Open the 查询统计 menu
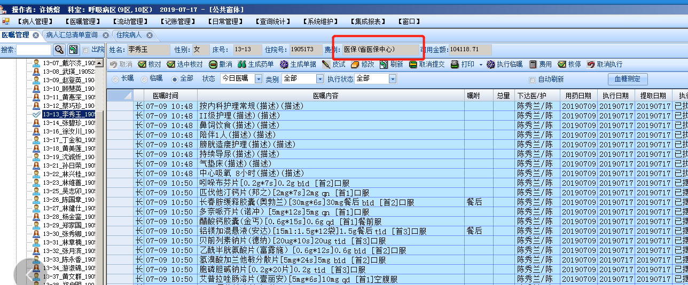Image resolution: width=688 pixels, height=285 pixels. pyautogui.click(x=272, y=21)
